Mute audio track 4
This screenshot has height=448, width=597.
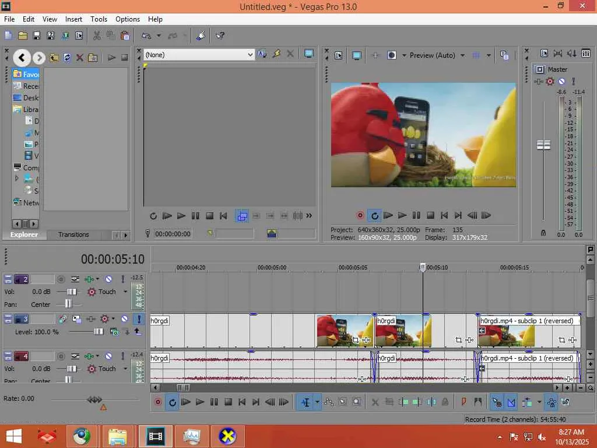click(108, 356)
